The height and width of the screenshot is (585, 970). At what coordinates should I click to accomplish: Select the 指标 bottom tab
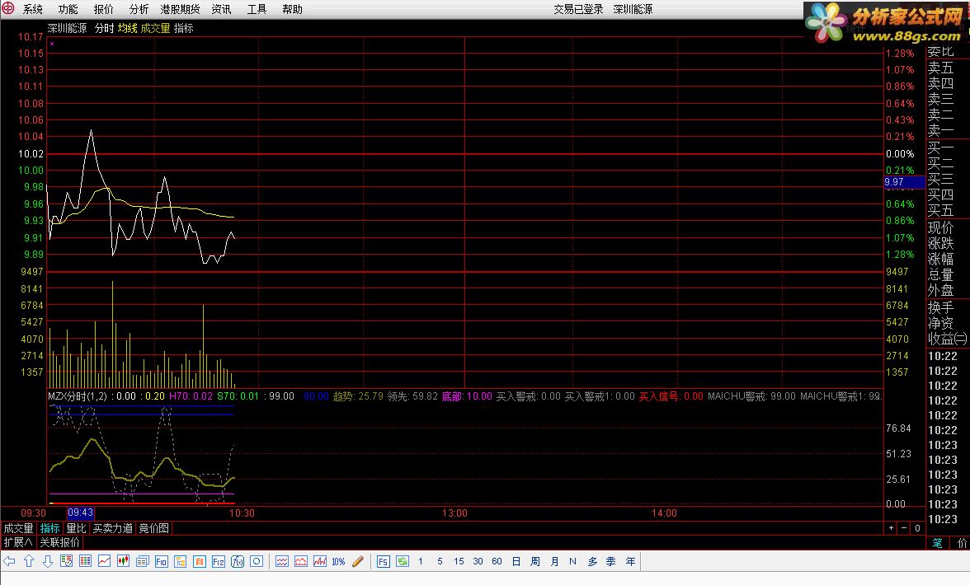click(x=50, y=528)
